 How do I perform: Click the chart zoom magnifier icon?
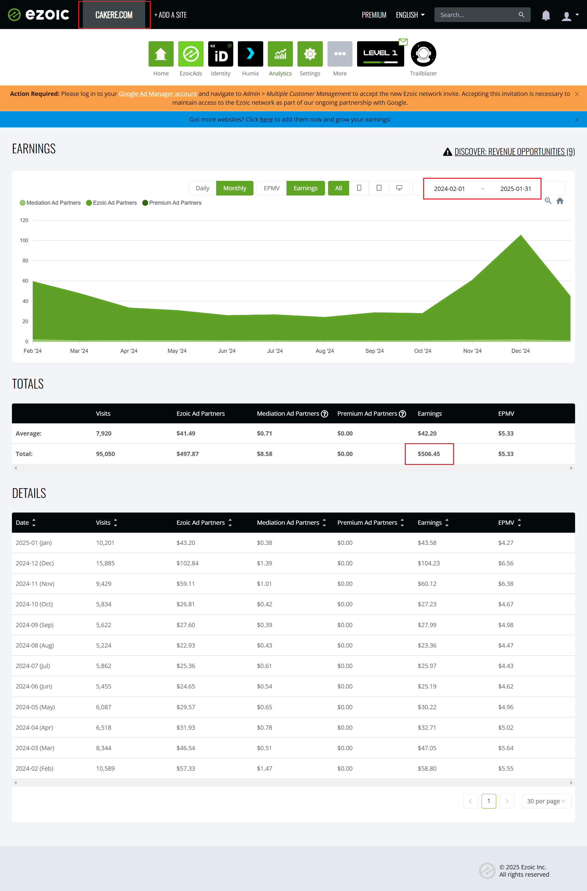[x=548, y=201]
